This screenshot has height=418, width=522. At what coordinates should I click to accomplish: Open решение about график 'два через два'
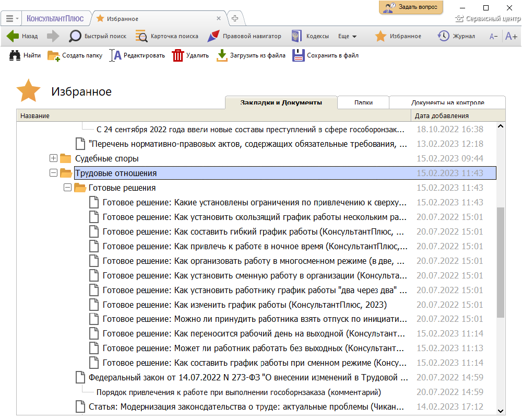(254, 291)
